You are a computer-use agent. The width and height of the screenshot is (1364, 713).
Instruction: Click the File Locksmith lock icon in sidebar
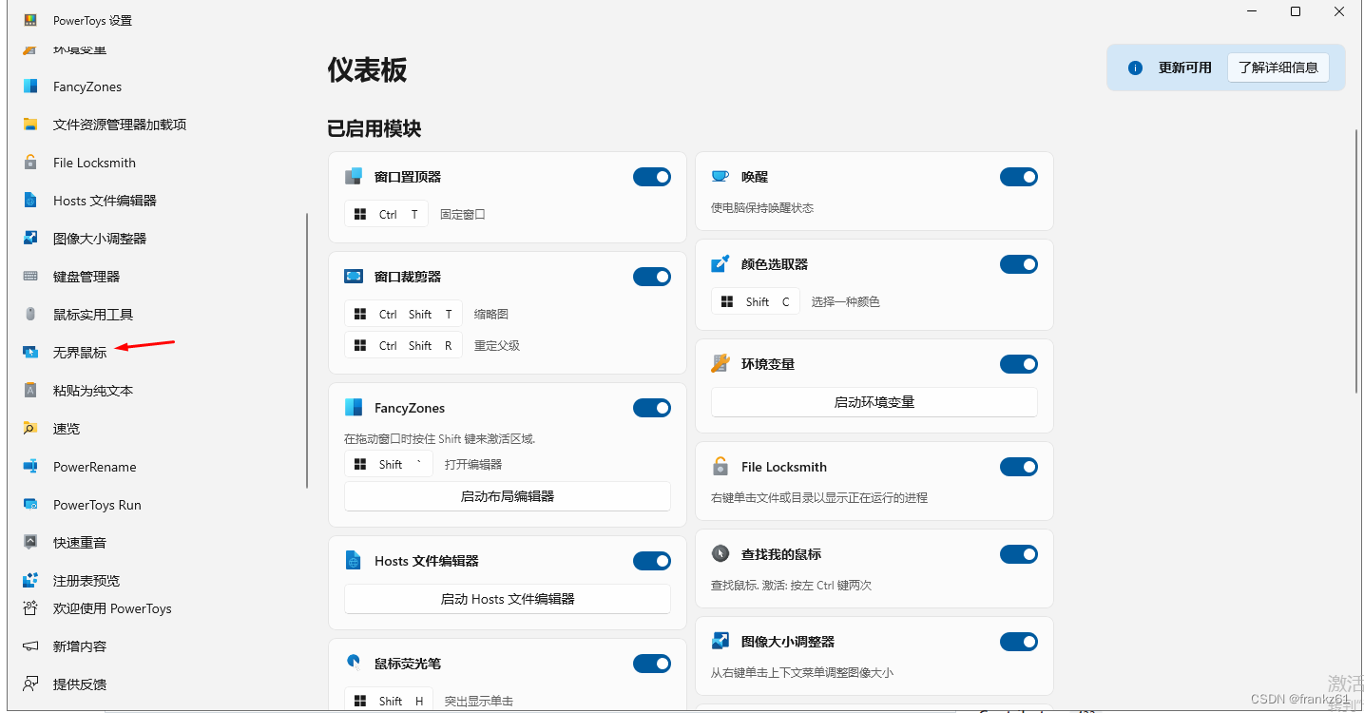tap(30, 163)
